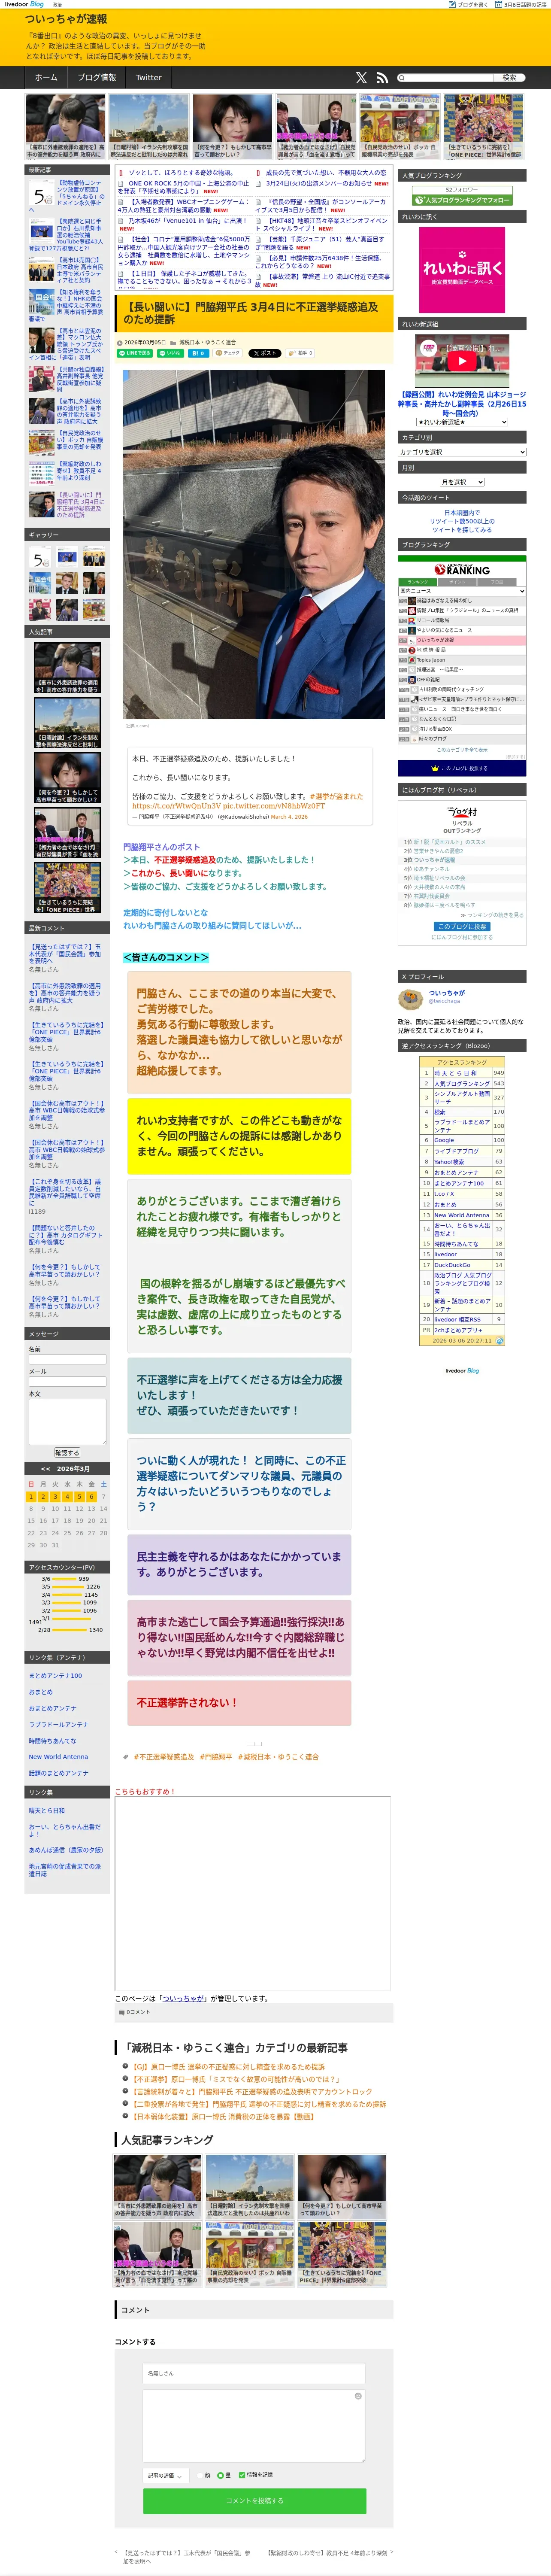Open the カテゴリを選択 dropdown
551x2576 pixels.
462,452
